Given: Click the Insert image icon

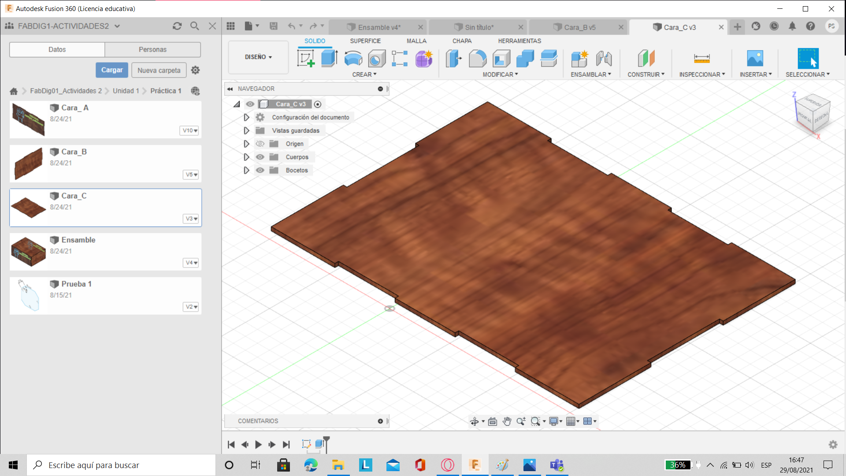Looking at the screenshot, I should [x=755, y=58].
